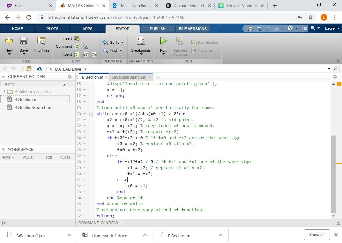Select the Comment icon in Edit section
The height and width of the screenshot is (243, 342).
point(76,47)
